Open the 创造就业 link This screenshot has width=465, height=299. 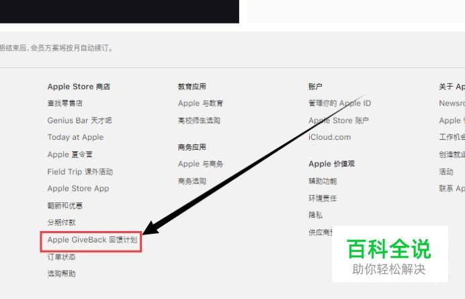(452, 155)
